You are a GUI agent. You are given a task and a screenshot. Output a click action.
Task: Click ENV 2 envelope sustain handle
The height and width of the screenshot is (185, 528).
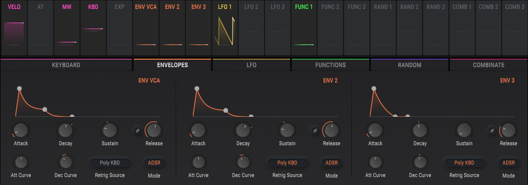point(226,110)
